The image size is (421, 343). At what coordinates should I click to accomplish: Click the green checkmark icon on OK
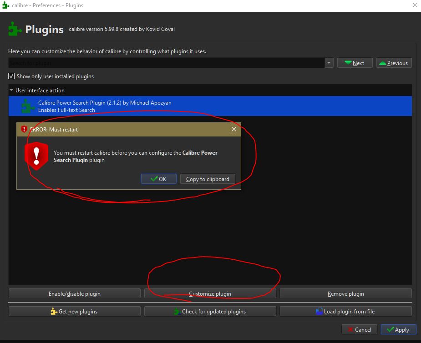point(154,178)
